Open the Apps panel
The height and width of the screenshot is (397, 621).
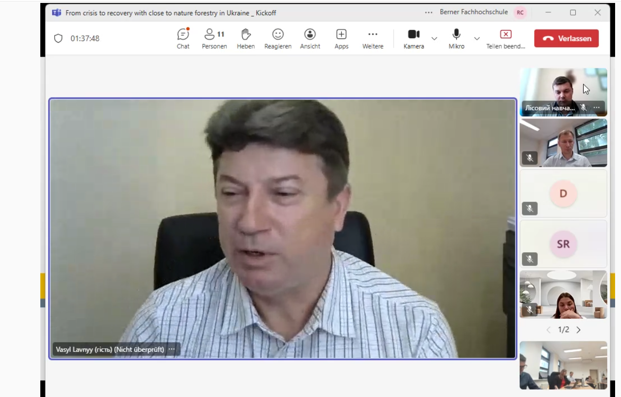(341, 38)
